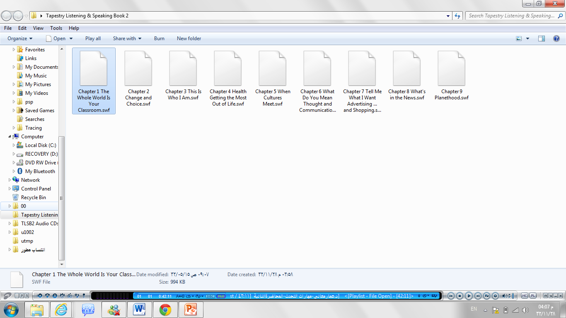
Task: Launch Internet Explorer from the taskbar
Action: [x=61, y=310]
